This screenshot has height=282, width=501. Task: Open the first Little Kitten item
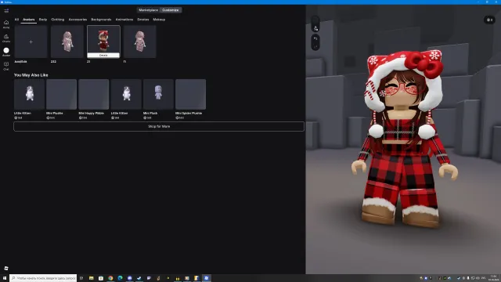tap(30, 94)
